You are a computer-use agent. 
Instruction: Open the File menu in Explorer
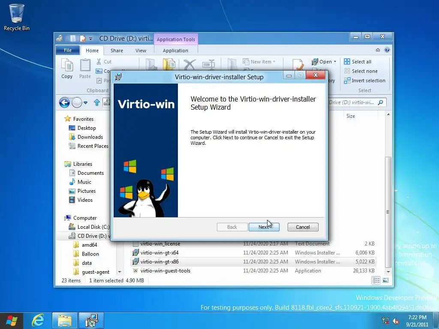point(67,50)
